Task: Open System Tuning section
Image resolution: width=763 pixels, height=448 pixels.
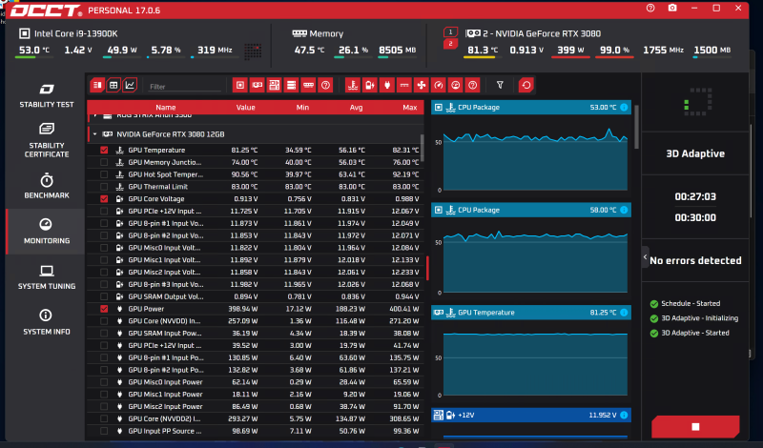Action: click(x=46, y=276)
